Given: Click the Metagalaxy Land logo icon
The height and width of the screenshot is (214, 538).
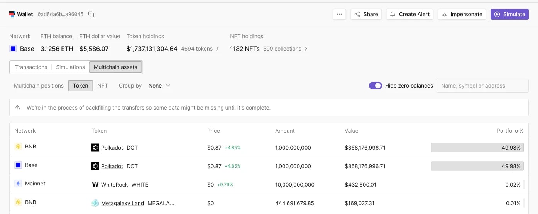Looking at the screenshot, I should [x=95, y=203].
